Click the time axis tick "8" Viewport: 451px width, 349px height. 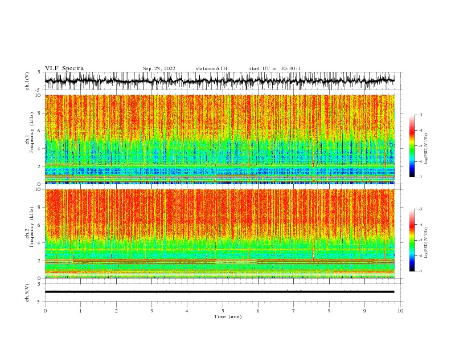point(329,311)
